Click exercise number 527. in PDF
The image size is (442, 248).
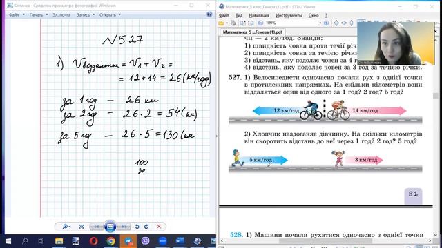click(x=235, y=77)
